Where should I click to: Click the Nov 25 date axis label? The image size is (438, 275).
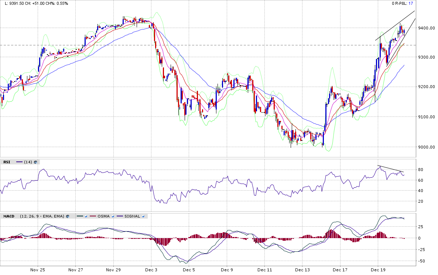(38, 270)
